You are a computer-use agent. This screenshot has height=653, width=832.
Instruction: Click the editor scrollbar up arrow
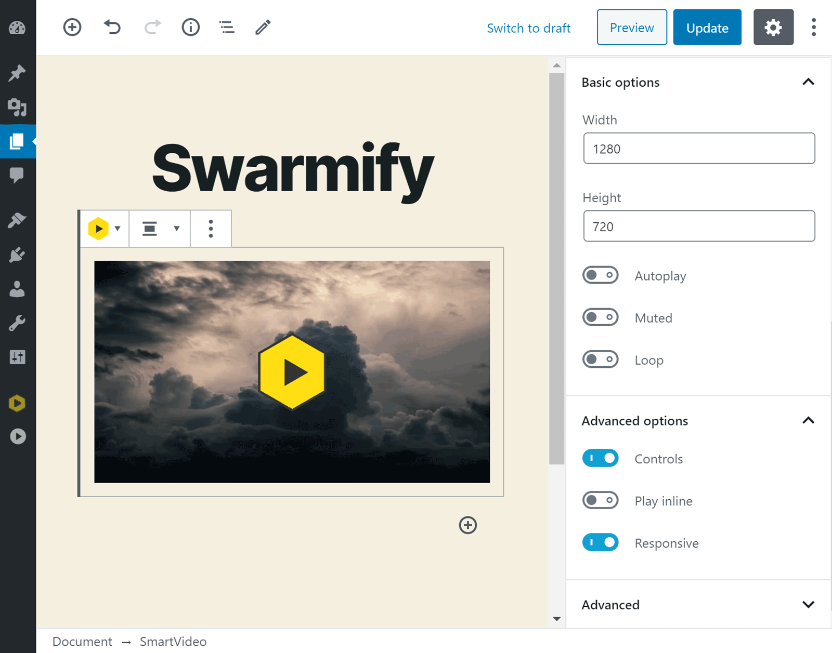click(x=557, y=65)
